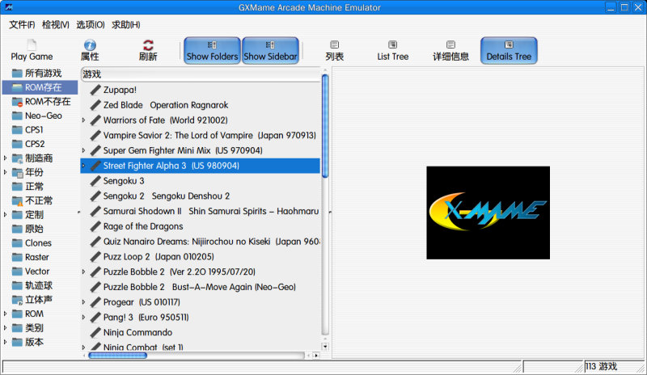Select the 轨迹球 folder icon
The image size is (647, 375).
pos(17,285)
